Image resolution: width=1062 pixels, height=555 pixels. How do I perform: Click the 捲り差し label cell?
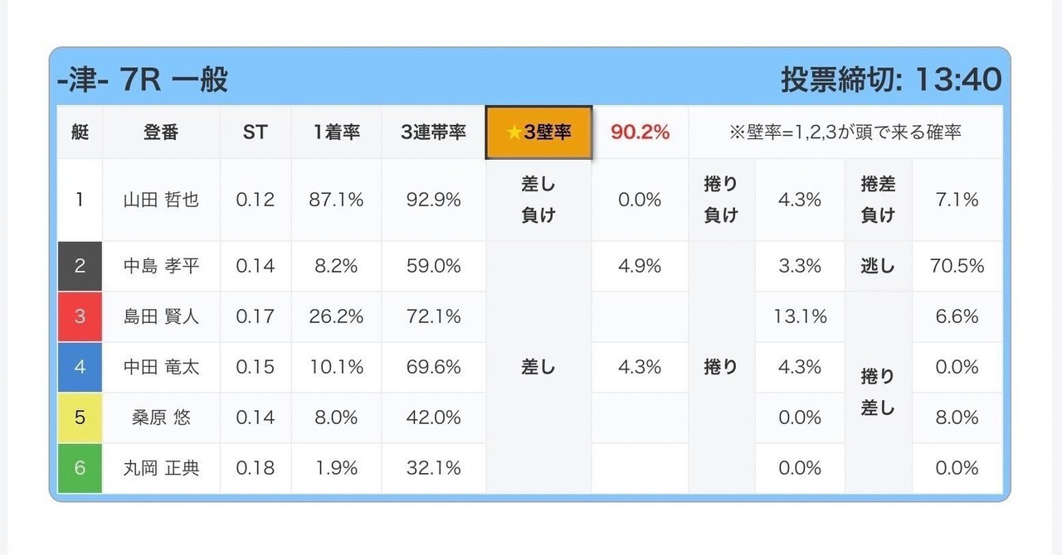(x=878, y=392)
